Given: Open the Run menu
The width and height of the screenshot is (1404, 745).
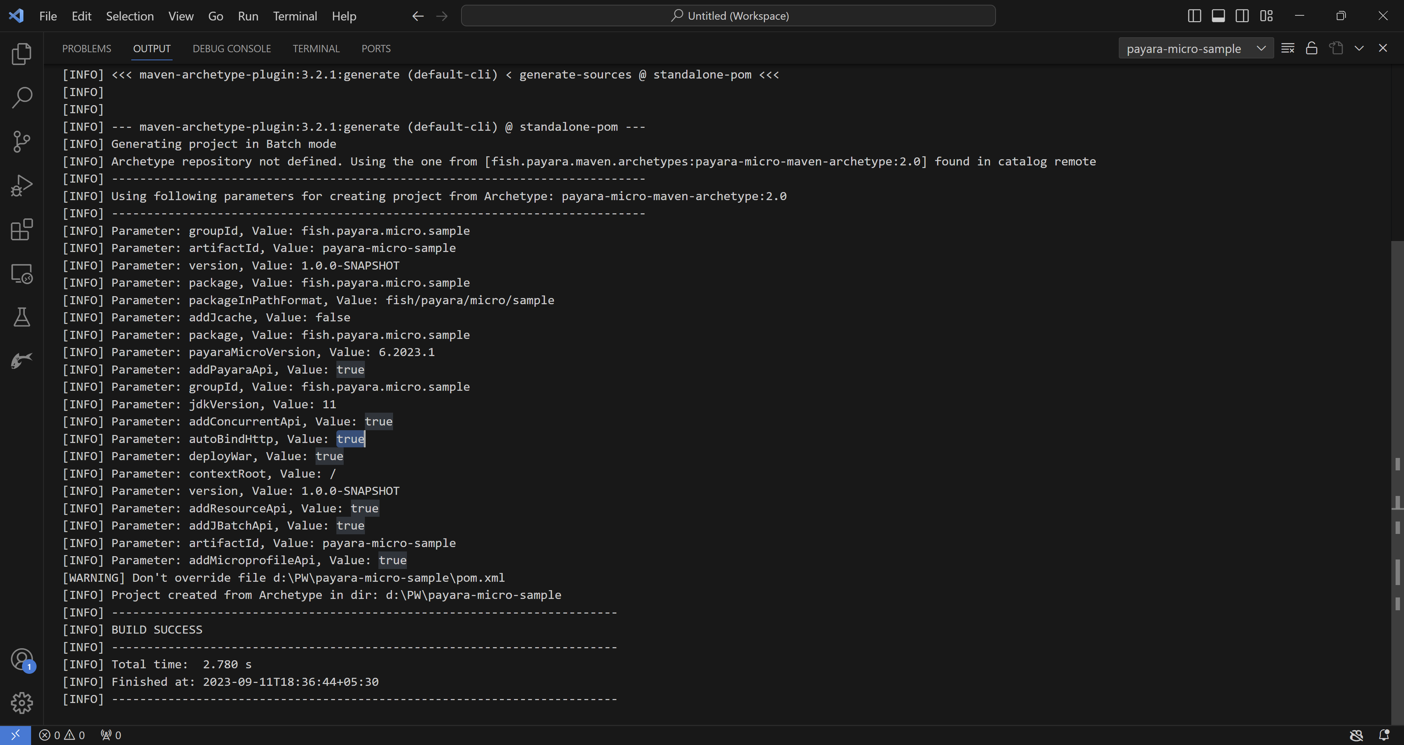Looking at the screenshot, I should [x=248, y=16].
